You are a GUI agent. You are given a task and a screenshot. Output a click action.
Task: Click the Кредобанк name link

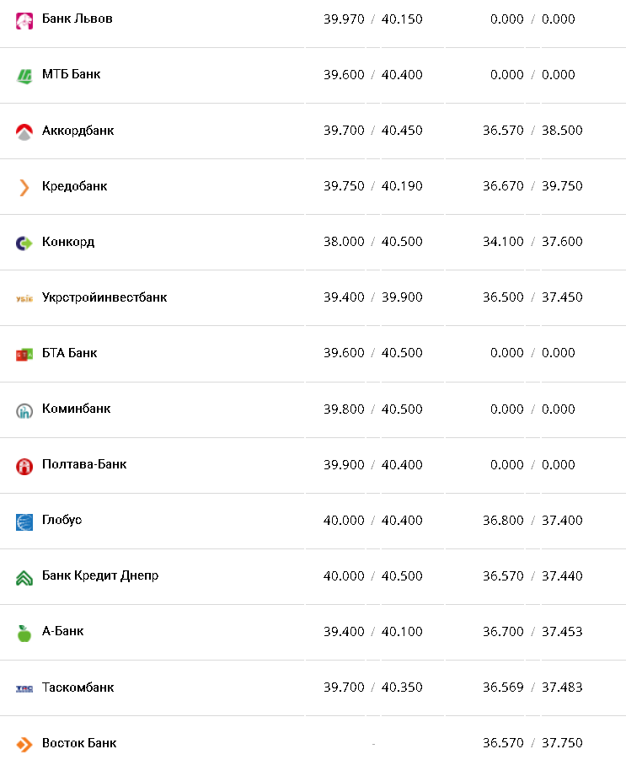74,186
